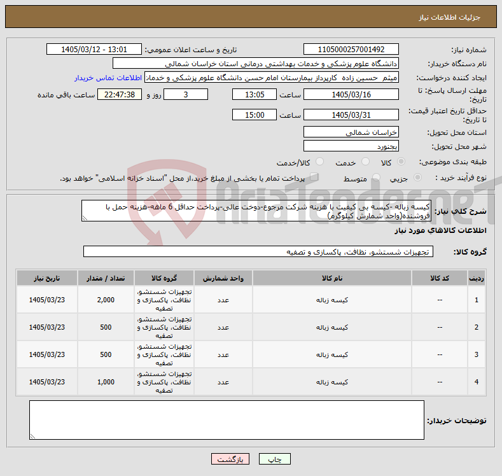Image resolution: width=502 pixels, height=476 pixels.
Task: Click the quantity 2,000 cell
Action: [x=106, y=300]
